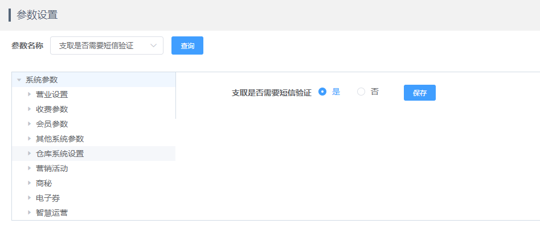Expand the 营业设置 tree arrow
The image size is (540, 236).
[x=29, y=94]
